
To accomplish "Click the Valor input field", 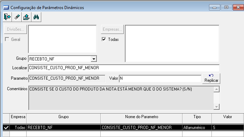I will pos(160,79).
